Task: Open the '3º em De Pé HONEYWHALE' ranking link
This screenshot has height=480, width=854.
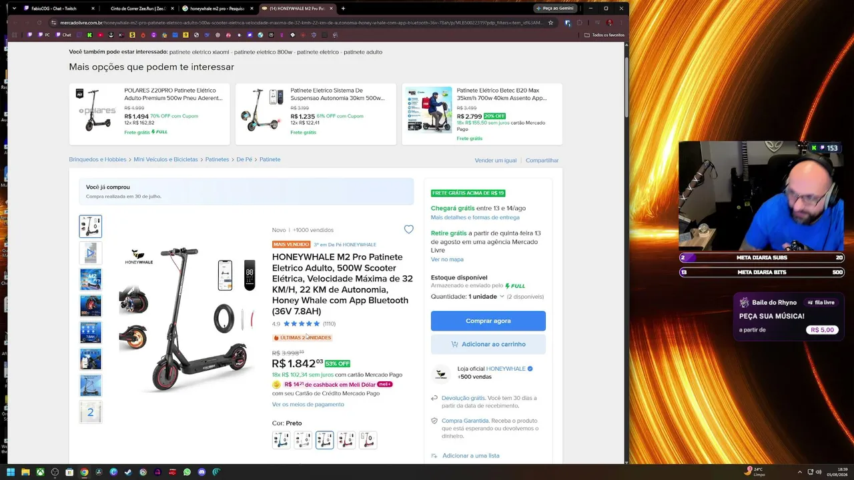Action: click(x=345, y=245)
